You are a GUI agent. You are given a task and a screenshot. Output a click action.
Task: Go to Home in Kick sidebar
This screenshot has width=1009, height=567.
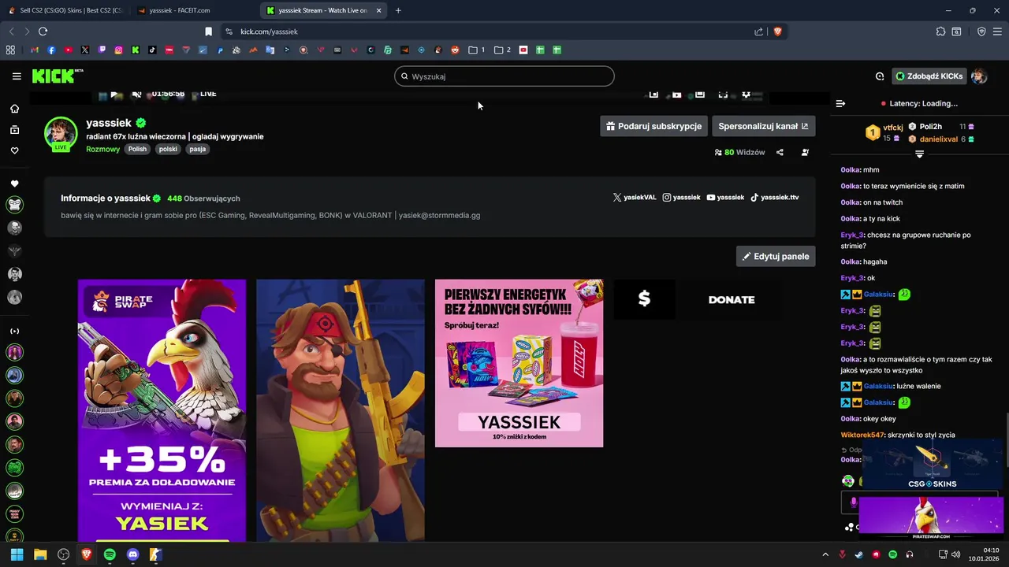[14, 109]
